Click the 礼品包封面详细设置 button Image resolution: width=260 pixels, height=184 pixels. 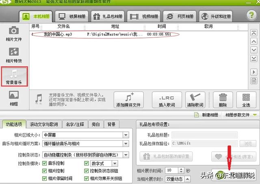point(166,157)
